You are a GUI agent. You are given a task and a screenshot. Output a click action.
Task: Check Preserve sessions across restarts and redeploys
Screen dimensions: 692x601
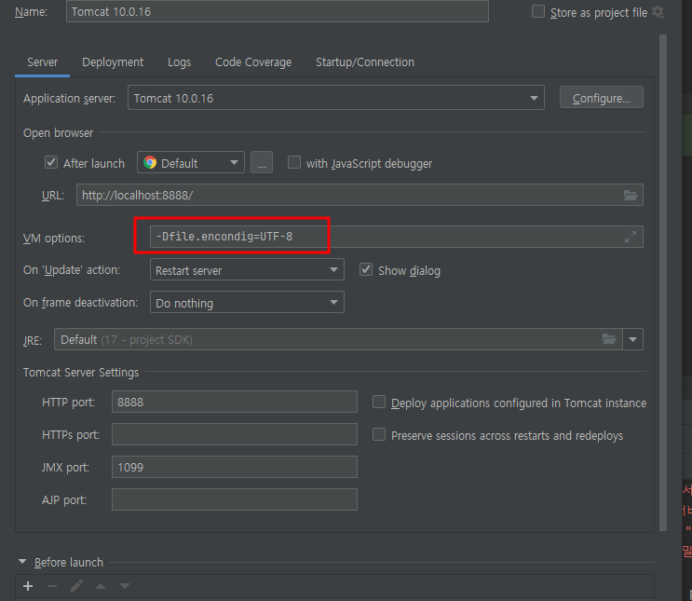tap(379, 434)
